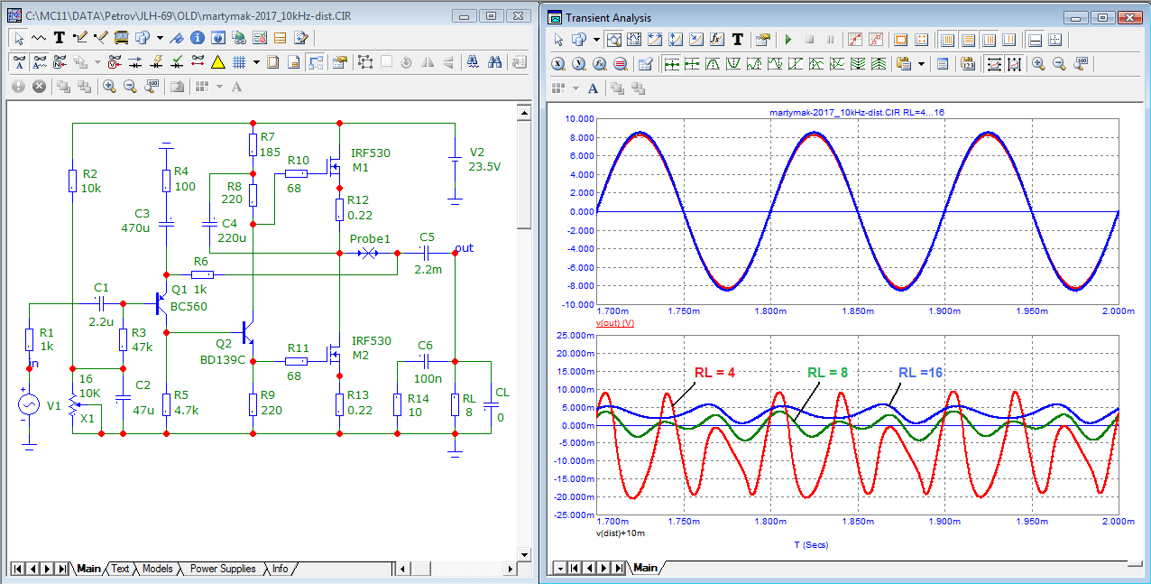Open dropdown arrow beside grid icon in schematic third toolbar row

pos(219,87)
